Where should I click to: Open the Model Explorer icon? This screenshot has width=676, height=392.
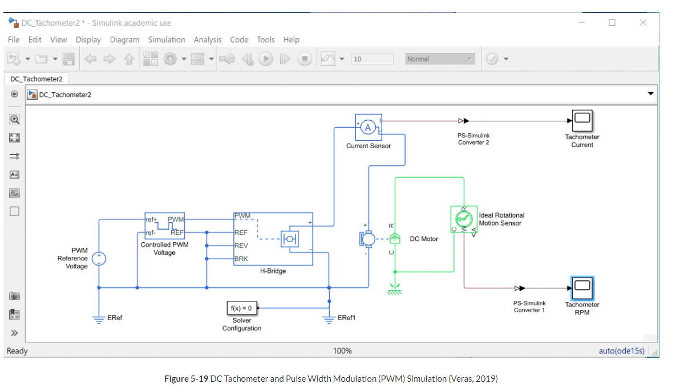pos(197,59)
